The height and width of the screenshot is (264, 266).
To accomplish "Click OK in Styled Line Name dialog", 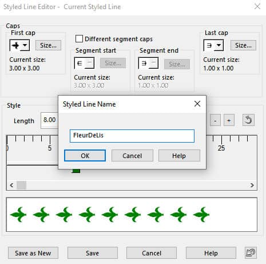I will coord(85,156).
